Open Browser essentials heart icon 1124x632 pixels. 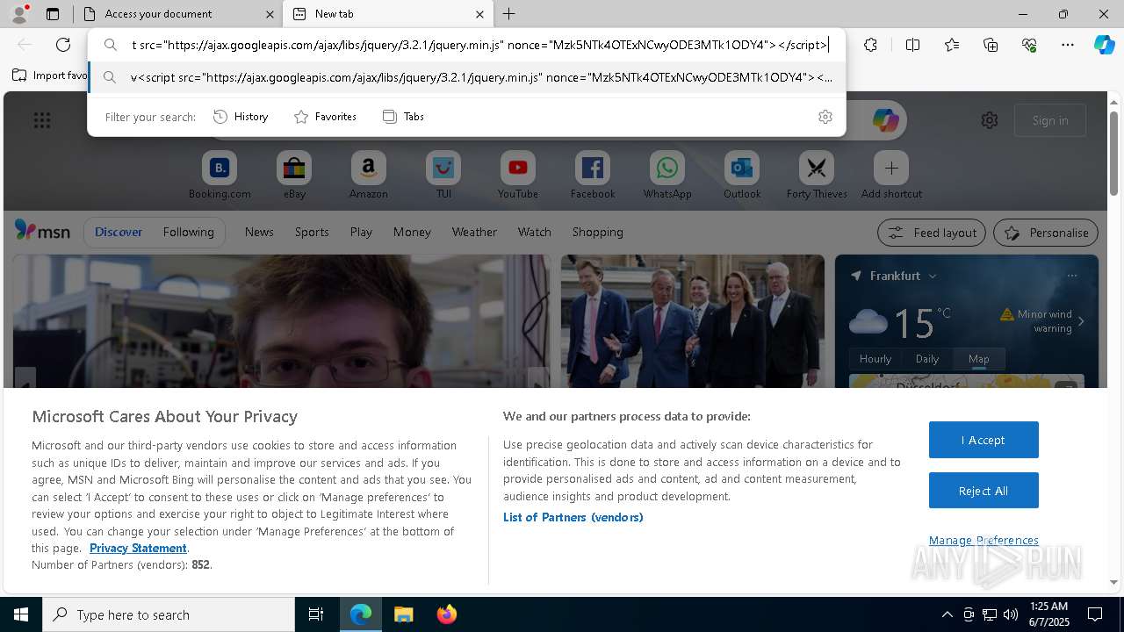tap(1029, 45)
